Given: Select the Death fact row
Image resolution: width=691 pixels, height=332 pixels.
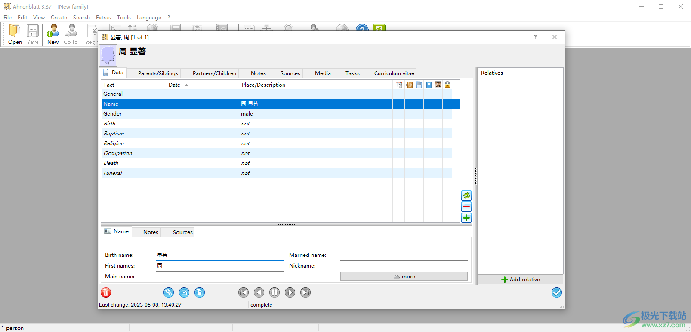Looking at the screenshot, I should point(277,163).
